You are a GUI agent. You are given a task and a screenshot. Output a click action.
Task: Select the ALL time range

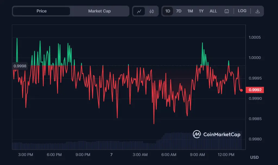coord(213,11)
